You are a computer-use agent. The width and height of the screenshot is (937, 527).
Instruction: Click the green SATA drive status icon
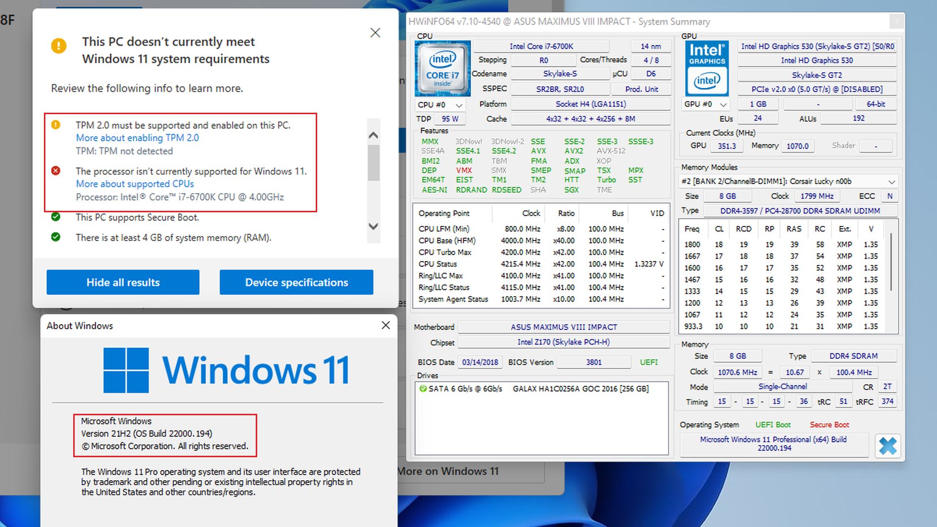pyautogui.click(x=423, y=389)
